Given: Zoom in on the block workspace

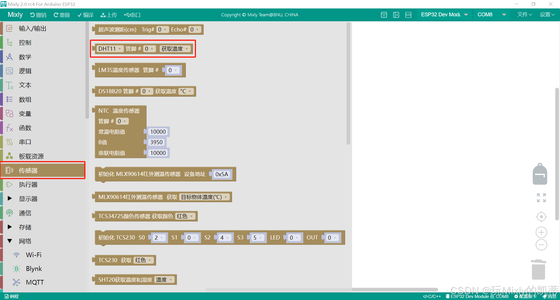Looking at the screenshot, I should [541, 232].
